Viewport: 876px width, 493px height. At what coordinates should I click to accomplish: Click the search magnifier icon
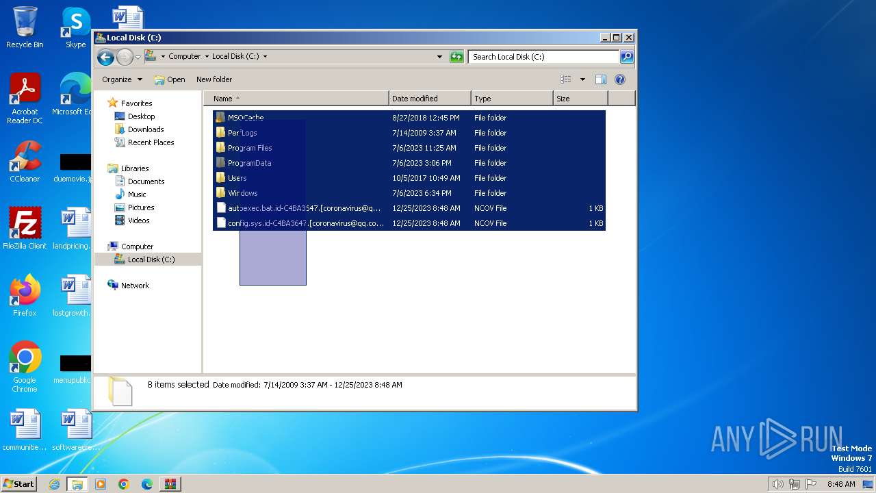pyautogui.click(x=626, y=57)
